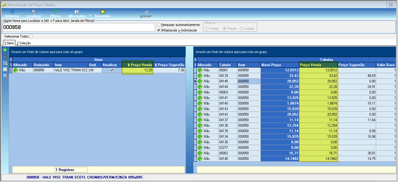Enable Pesquisar automaticamente checkbox
The height and width of the screenshot is (182, 398).
click(x=159, y=25)
